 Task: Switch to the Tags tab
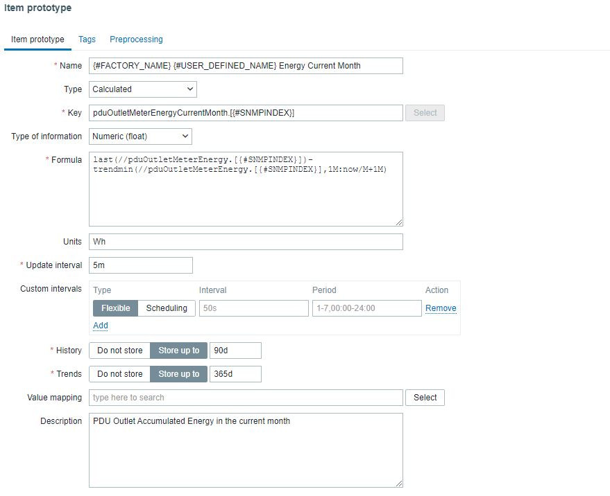(87, 39)
